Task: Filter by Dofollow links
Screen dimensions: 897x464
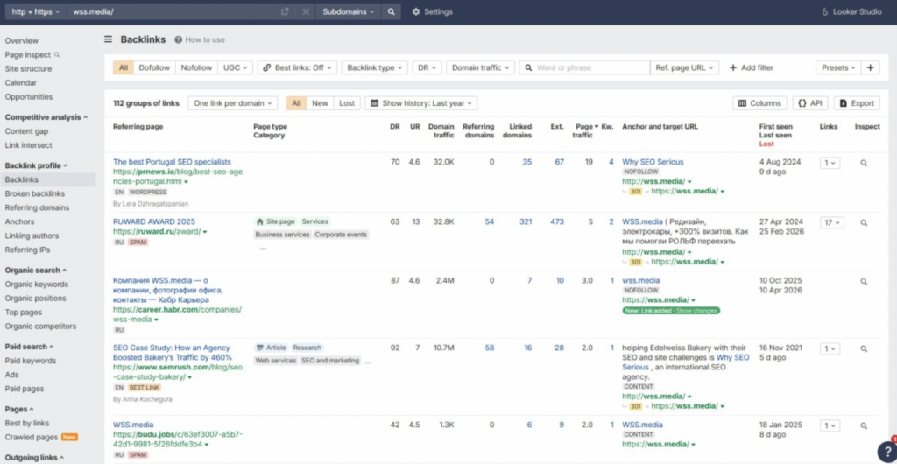Action: [x=154, y=67]
